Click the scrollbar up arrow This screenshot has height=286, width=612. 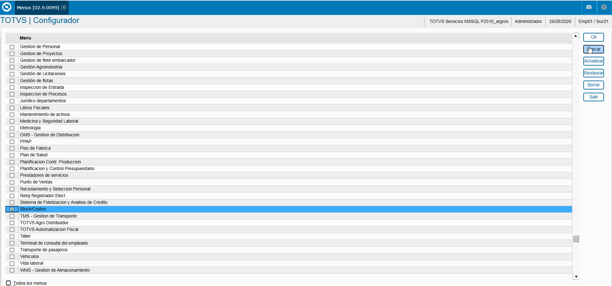[576, 36]
